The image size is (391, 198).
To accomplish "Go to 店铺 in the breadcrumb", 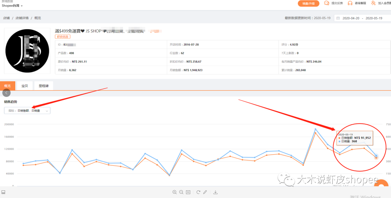I will point(6,18).
